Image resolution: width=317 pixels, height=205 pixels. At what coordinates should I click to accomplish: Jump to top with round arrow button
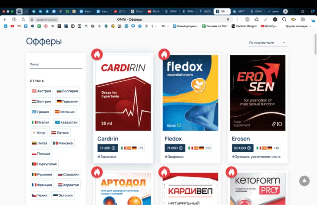point(304,181)
